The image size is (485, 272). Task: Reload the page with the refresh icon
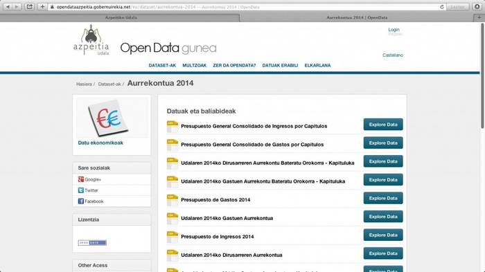tap(442, 7)
